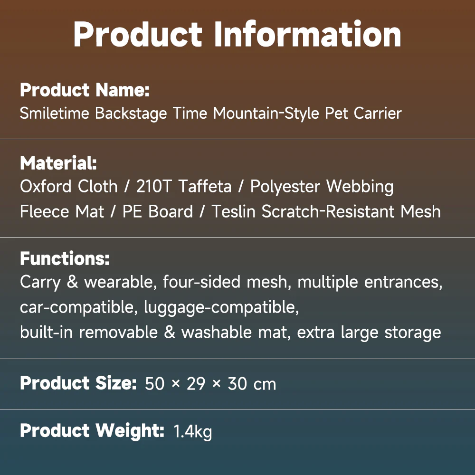Click the Oxford Cloth text
Image resolution: width=475 pixels, height=475 pixels.
(69, 186)
